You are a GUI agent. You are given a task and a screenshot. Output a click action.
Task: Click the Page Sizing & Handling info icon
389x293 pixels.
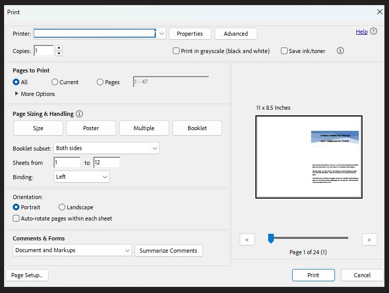pyautogui.click(x=79, y=114)
